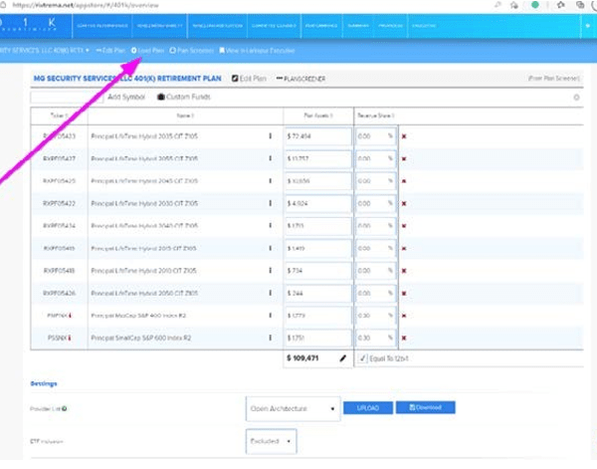Open the RXPF05437 row options menu

[x=270, y=158]
